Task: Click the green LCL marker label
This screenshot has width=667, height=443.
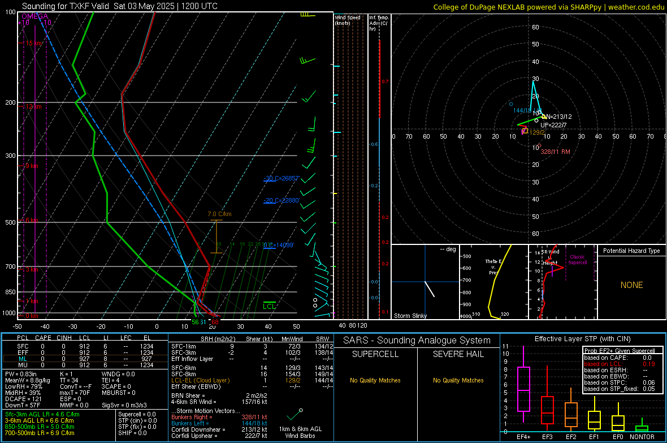Action: (269, 306)
